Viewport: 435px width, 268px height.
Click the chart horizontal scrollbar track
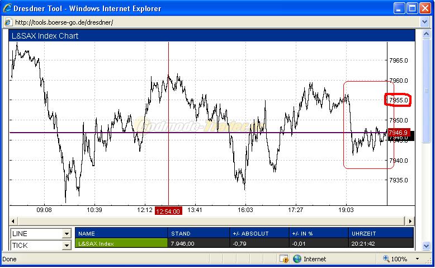coord(211,221)
